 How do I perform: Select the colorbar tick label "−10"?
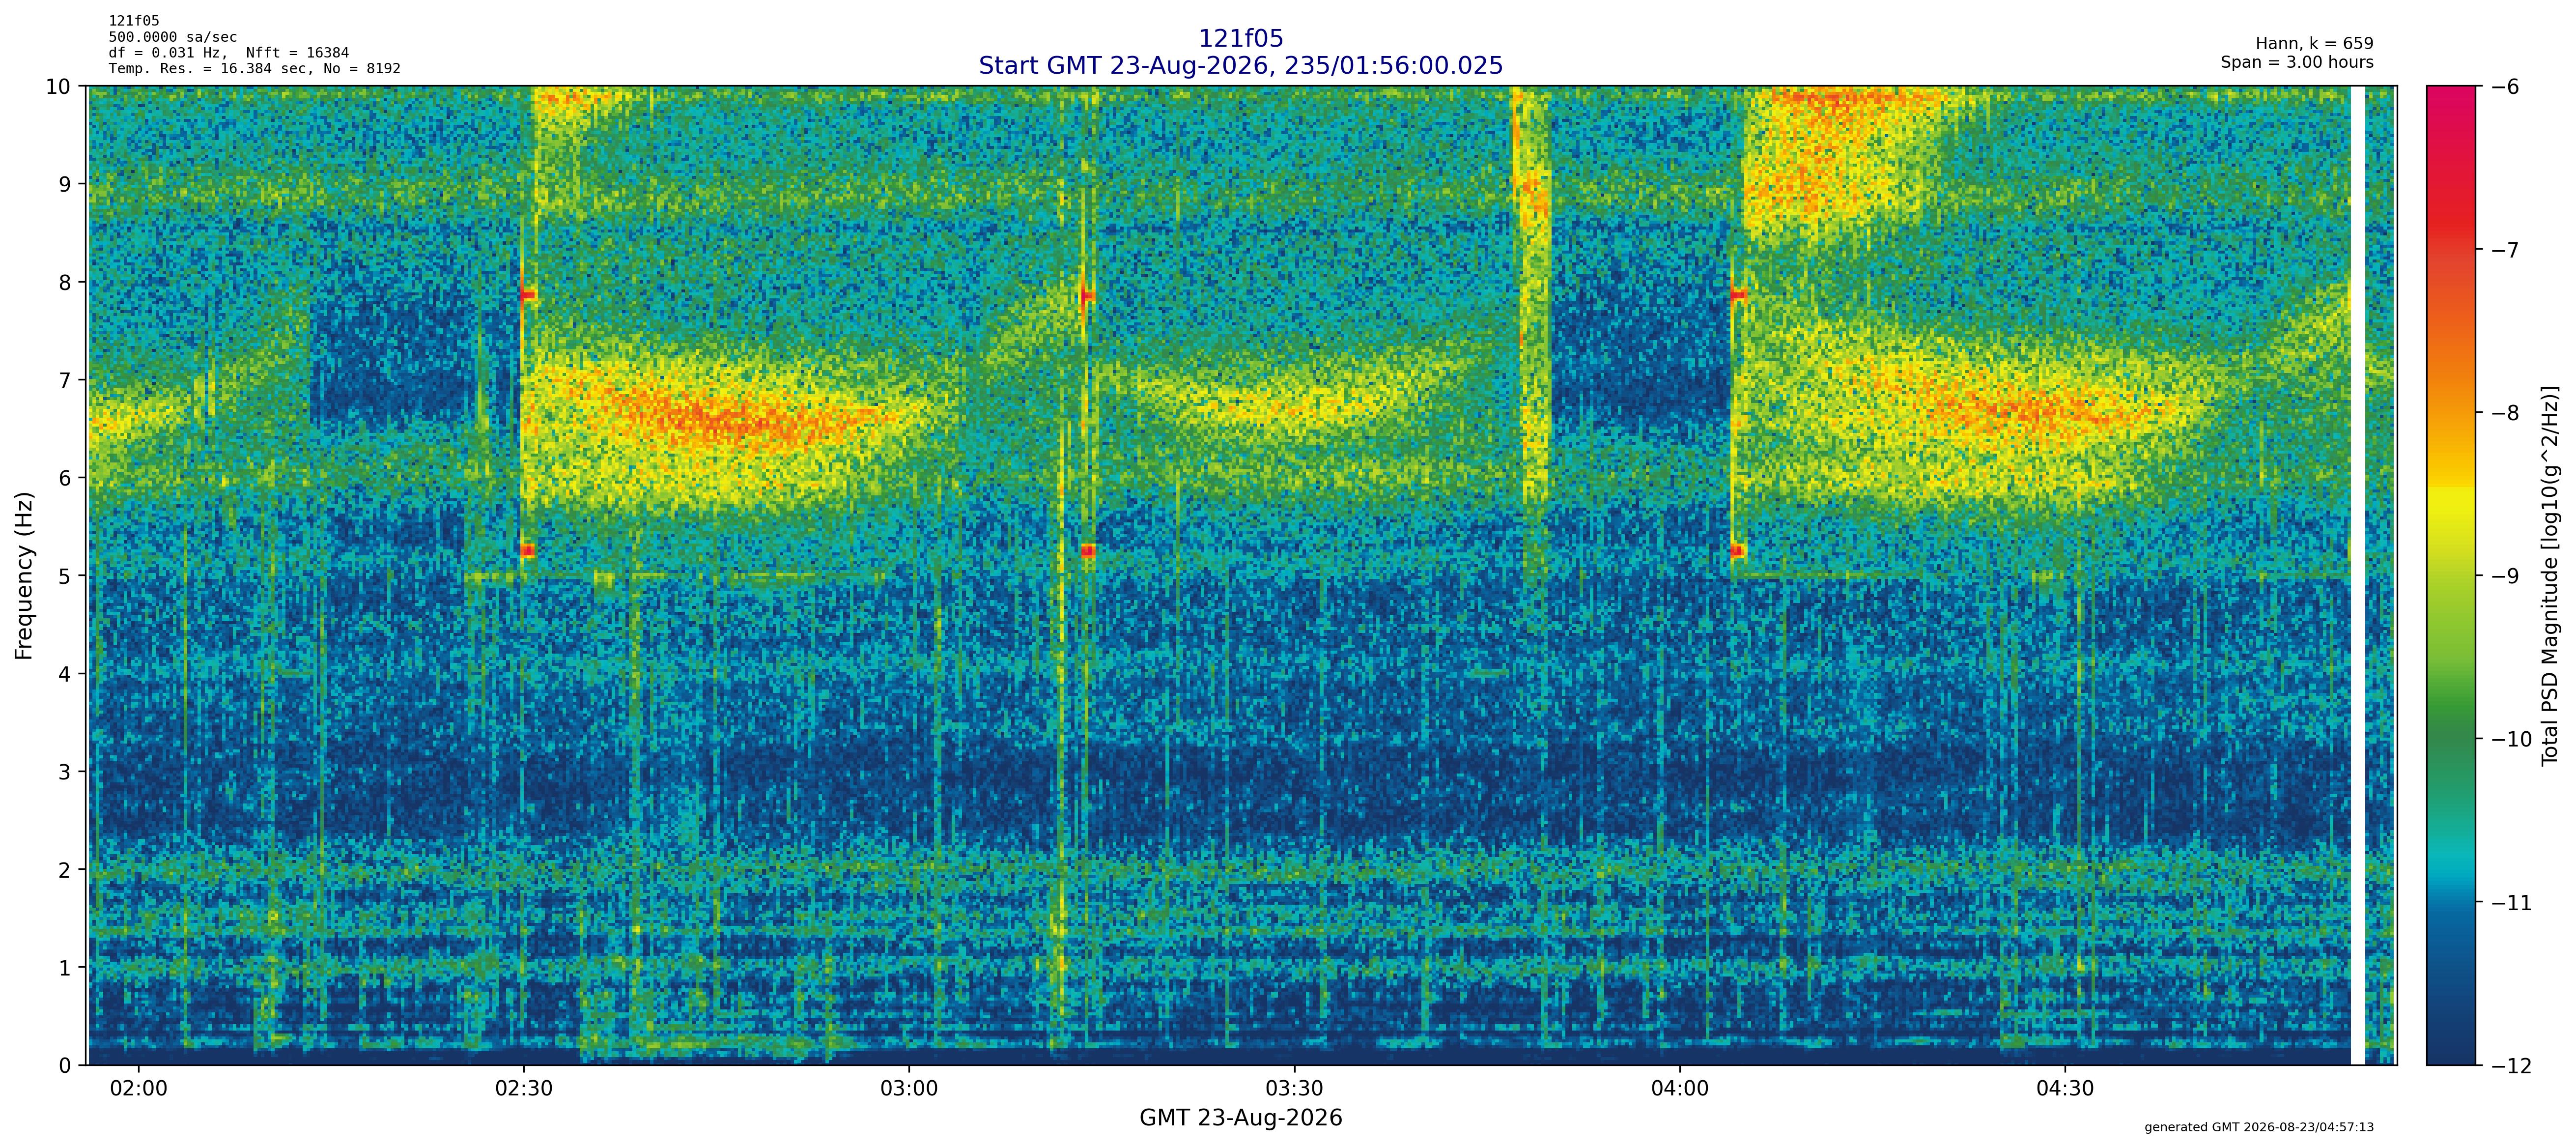coord(2510,740)
